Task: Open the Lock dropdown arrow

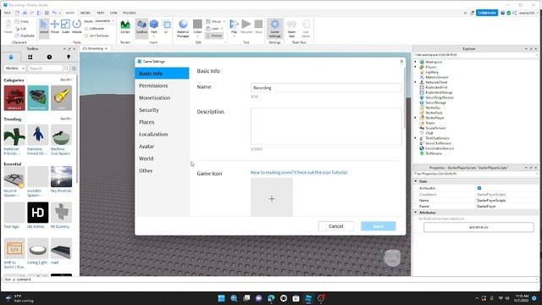Action: click(x=222, y=29)
